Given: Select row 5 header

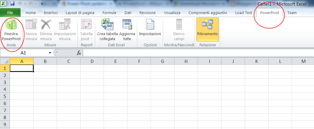Looking at the screenshot, I should (x=5, y=96).
